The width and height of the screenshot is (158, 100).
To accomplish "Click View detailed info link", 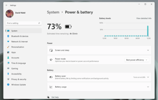I will point(144,18).
